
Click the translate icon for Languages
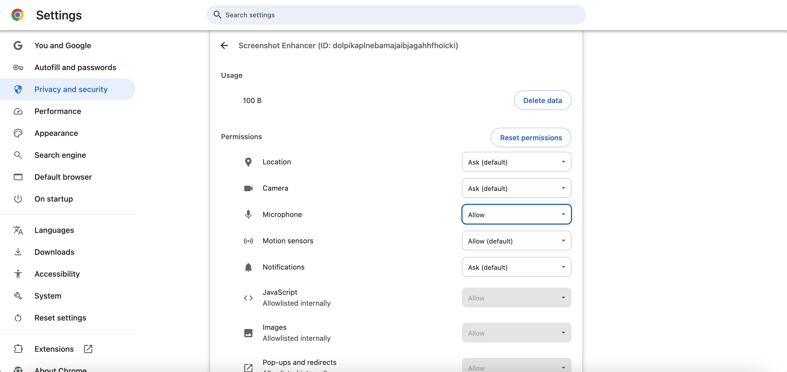click(x=18, y=230)
